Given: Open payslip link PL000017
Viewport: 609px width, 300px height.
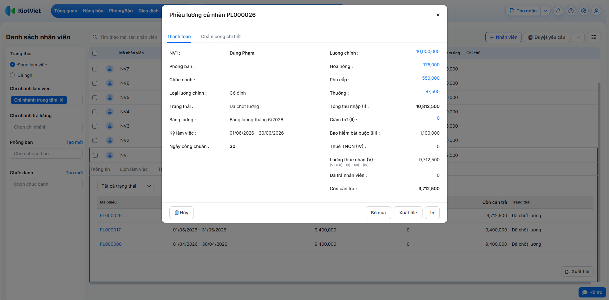Looking at the screenshot, I should click(110, 230).
